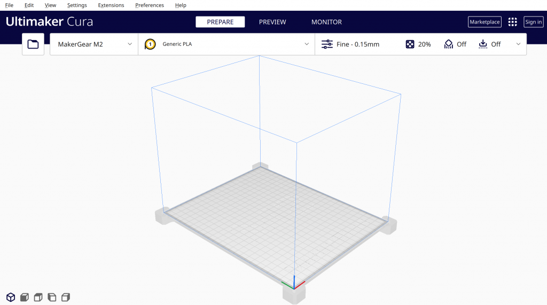Switch to front view cube icon

click(25, 298)
